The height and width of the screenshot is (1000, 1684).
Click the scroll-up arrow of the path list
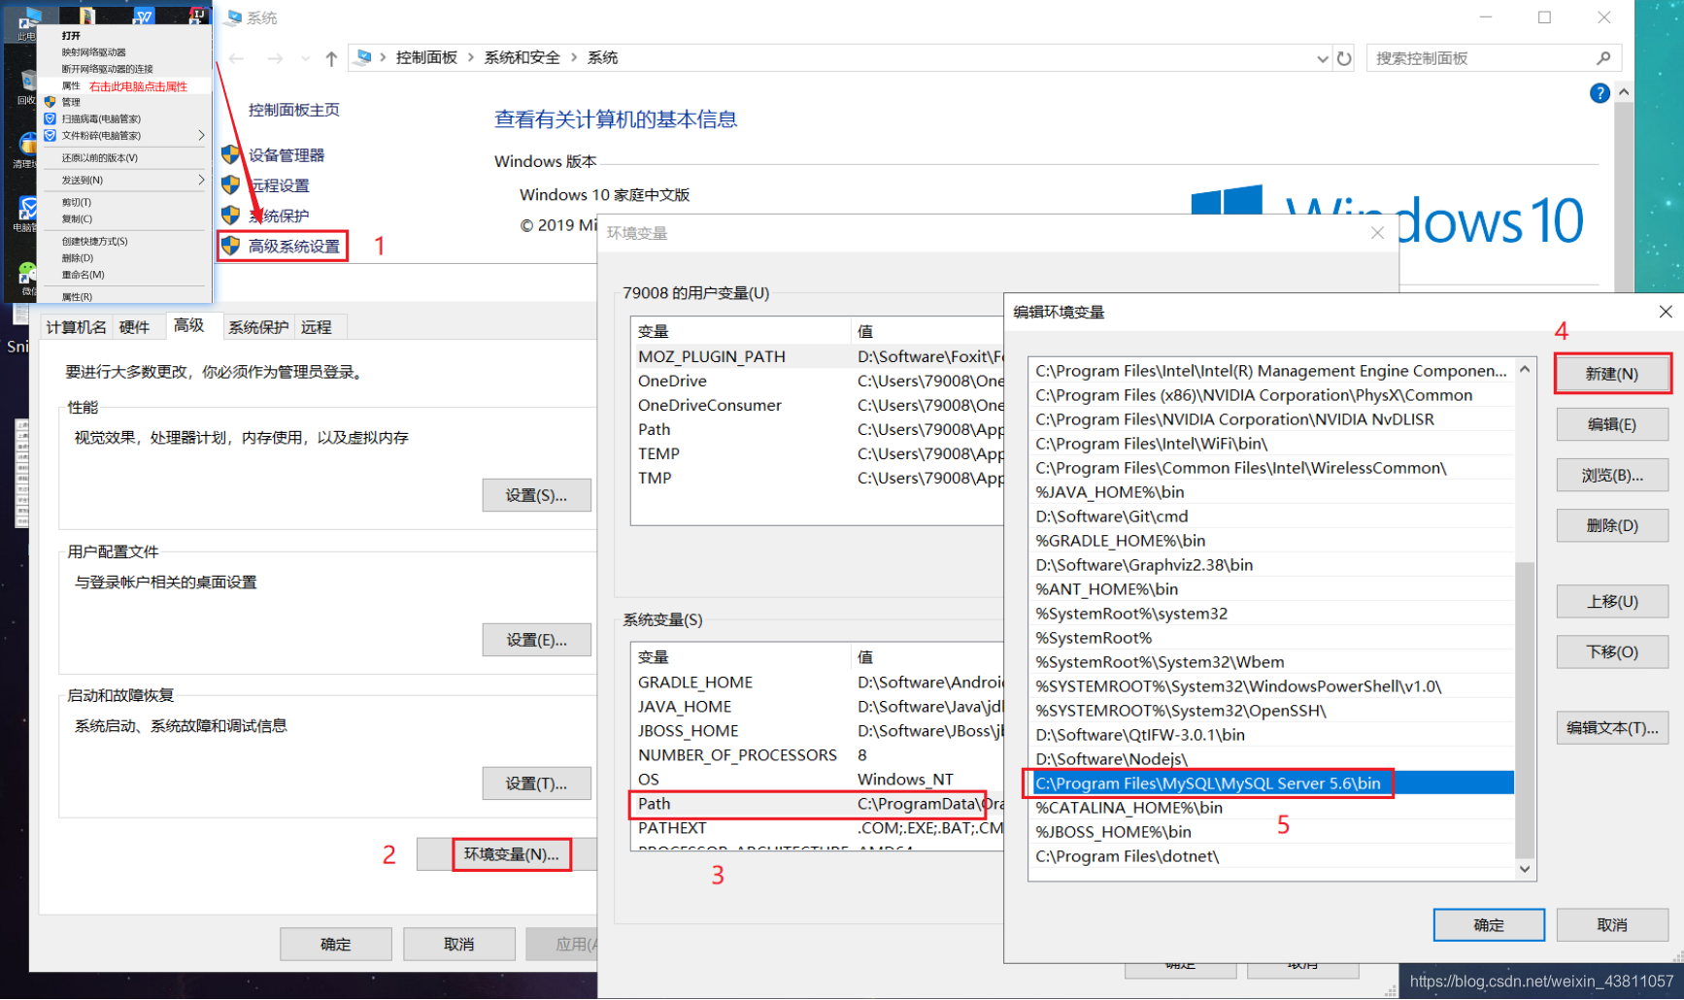pyautogui.click(x=1525, y=369)
